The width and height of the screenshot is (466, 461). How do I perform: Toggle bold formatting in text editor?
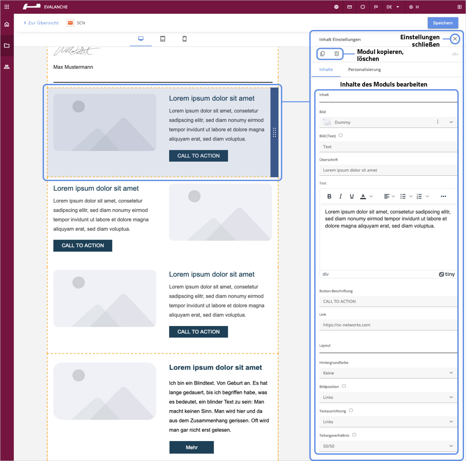(x=329, y=196)
